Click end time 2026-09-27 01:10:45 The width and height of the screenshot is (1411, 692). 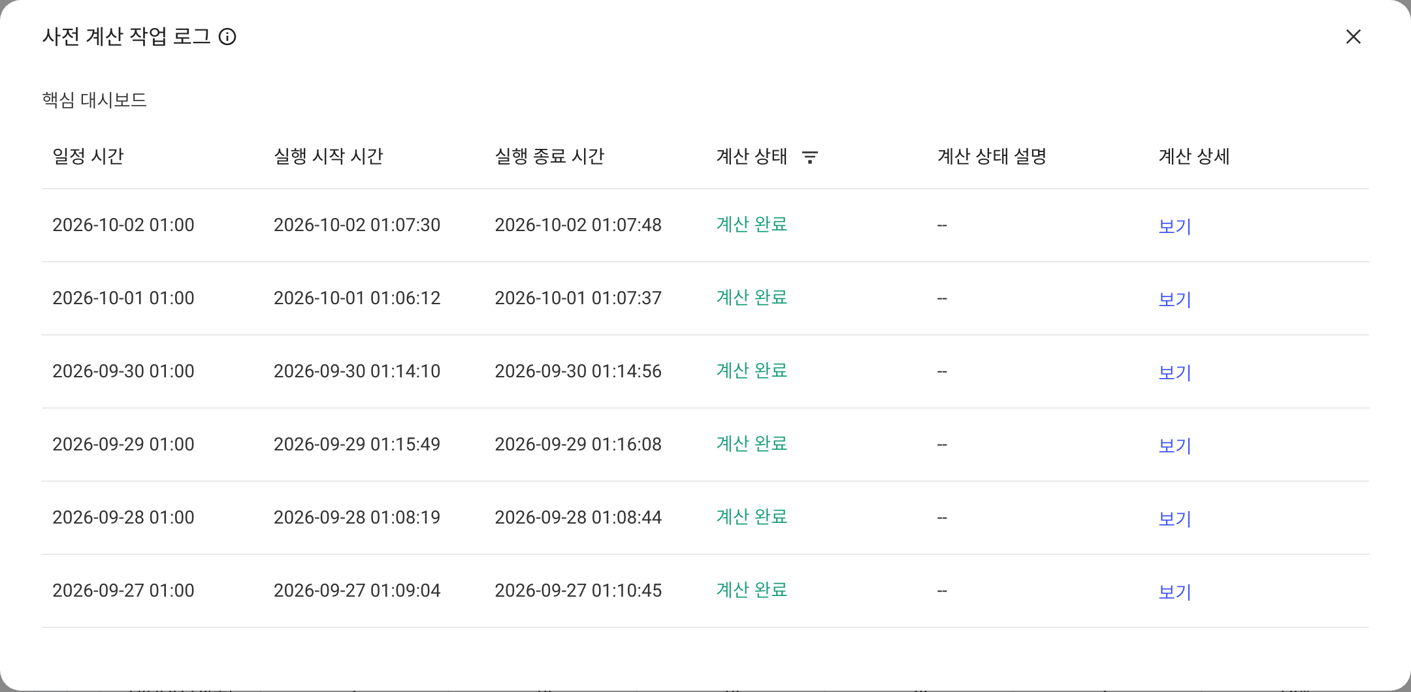pyautogui.click(x=578, y=591)
